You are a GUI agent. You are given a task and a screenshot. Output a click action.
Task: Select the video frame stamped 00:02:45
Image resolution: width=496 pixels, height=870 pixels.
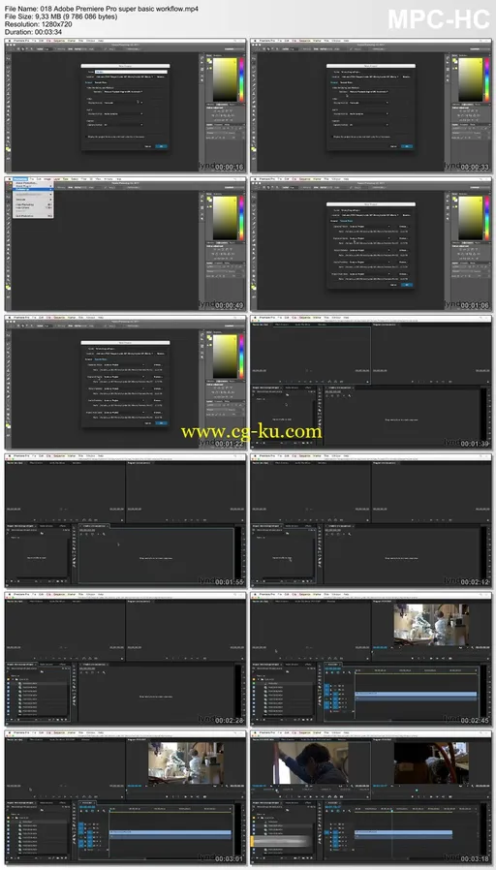click(371, 659)
